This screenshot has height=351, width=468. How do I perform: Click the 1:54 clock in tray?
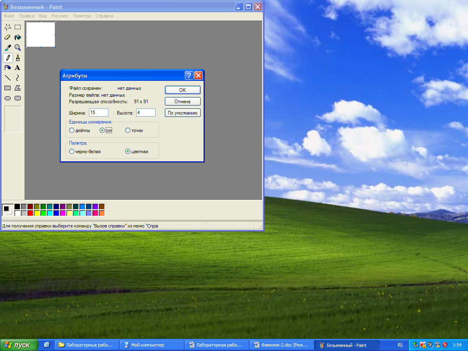click(457, 345)
